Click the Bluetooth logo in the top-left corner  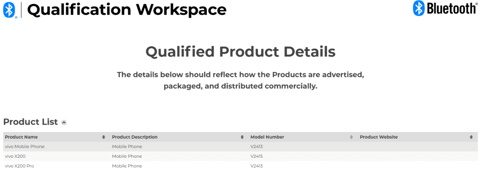9,10
